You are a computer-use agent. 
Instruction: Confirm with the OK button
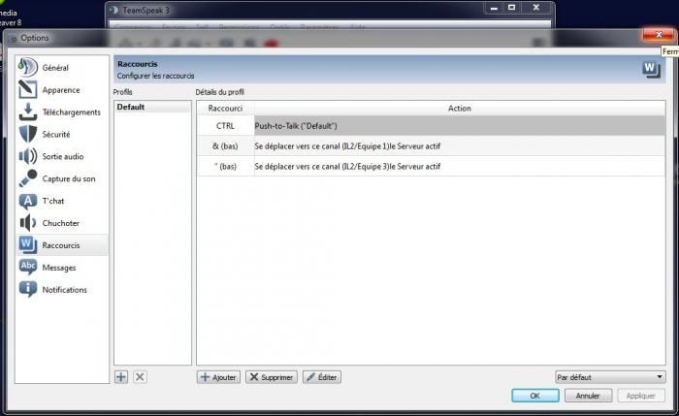pos(535,396)
